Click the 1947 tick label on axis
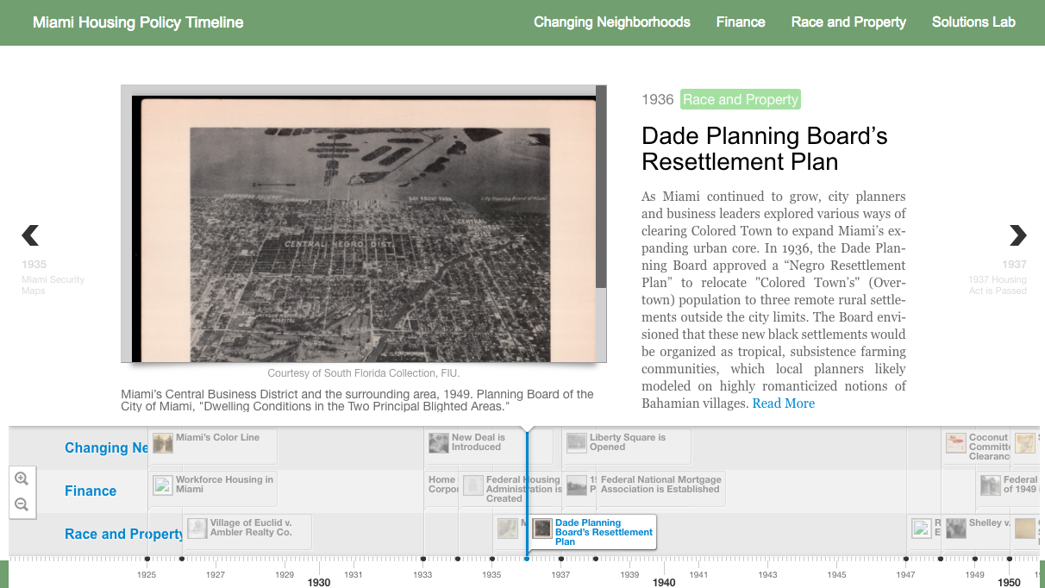Screen dimensions: 1045x588 click(x=905, y=574)
